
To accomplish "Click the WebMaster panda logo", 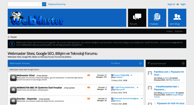I will 37,18.
